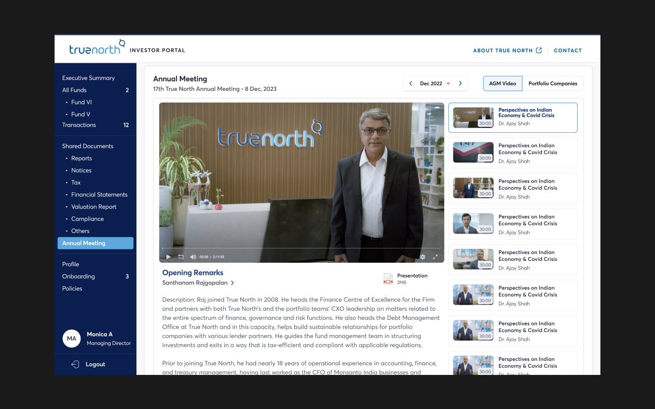Viewport: 655px width, 409px height.
Task: Open Others under Shared Documents
Action: click(x=81, y=231)
